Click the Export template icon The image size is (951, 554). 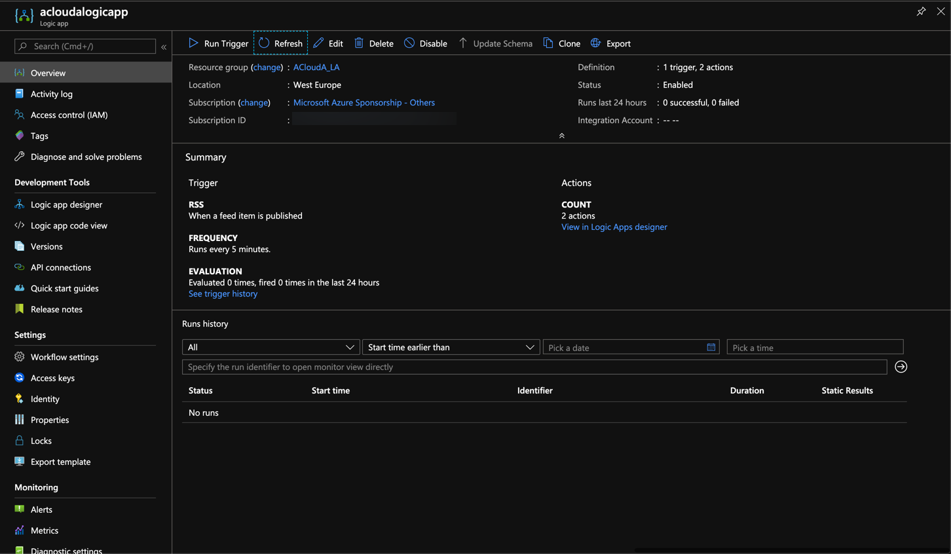pyautogui.click(x=20, y=462)
